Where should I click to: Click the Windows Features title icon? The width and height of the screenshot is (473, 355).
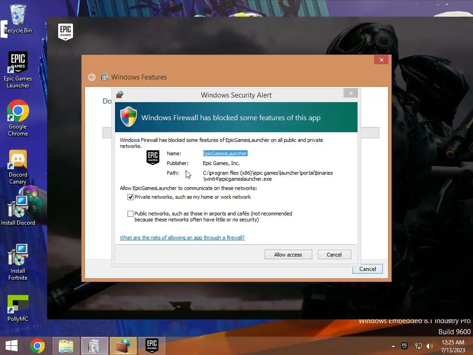[x=105, y=77]
